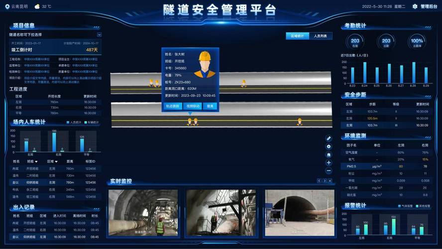Click the 撤离 button in worker popup
This screenshot has height=249, width=442.
pyautogui.click(x=210, y=106)
